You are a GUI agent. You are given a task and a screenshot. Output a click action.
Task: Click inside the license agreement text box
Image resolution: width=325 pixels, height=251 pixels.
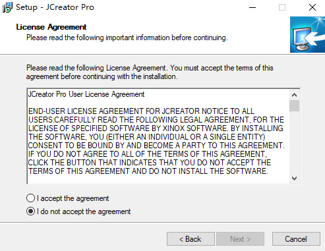pyautogui.click(x=158, y=136)
